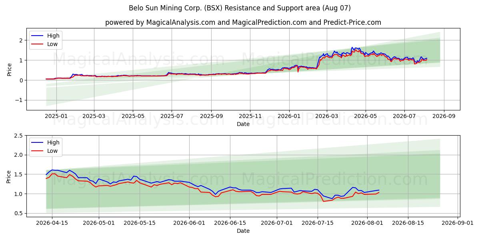Click the '2025-09' tick label on the top chart
This screenshot has height=240, width=480.
(211, 116)
